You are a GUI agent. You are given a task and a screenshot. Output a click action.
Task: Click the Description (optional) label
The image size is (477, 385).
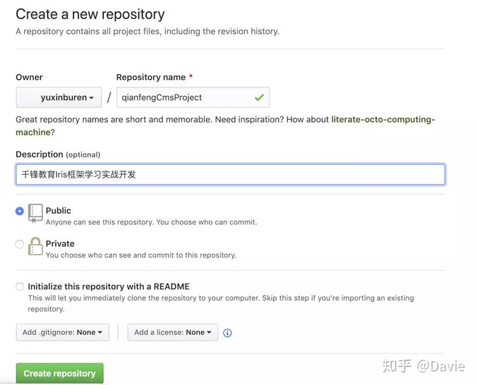(x=58, y=154)
